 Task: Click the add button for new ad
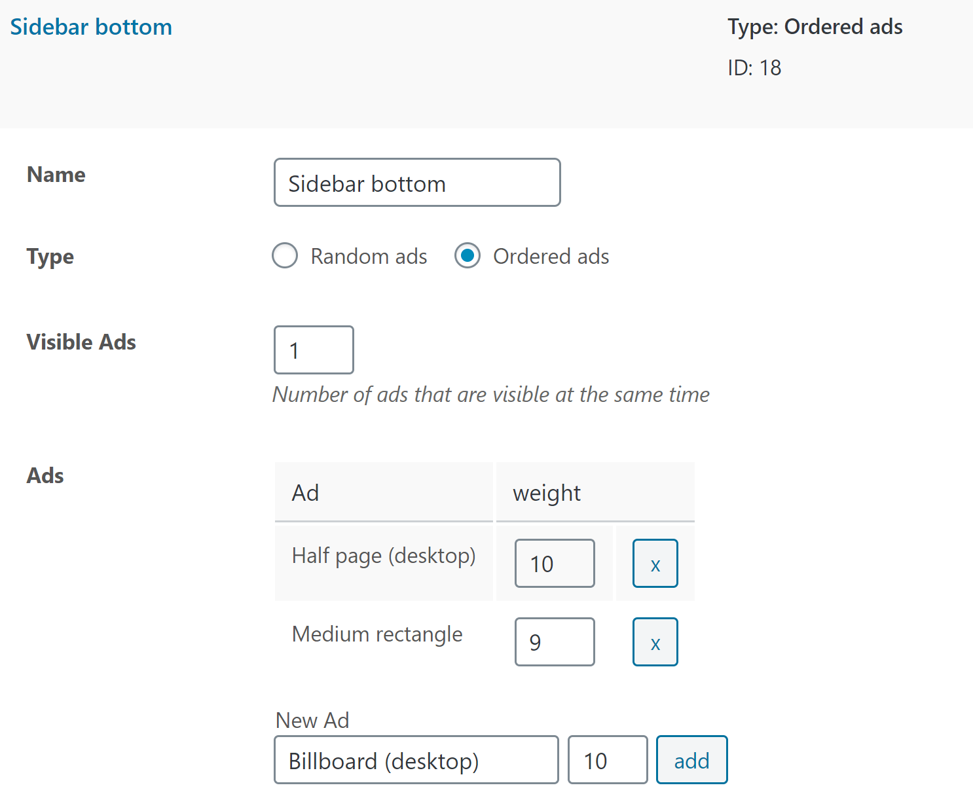[x=692, y=759]
